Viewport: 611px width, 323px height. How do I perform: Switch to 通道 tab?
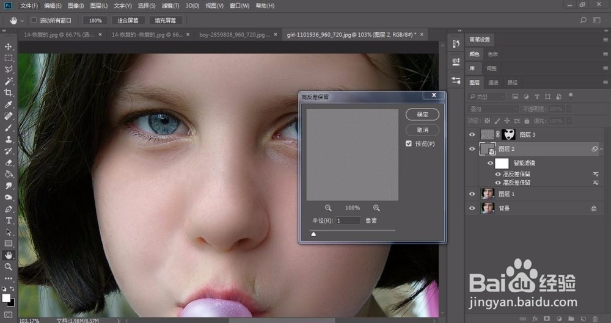point(493,82)
